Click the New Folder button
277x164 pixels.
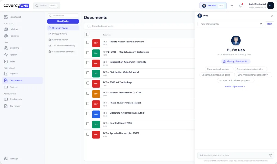63,21
